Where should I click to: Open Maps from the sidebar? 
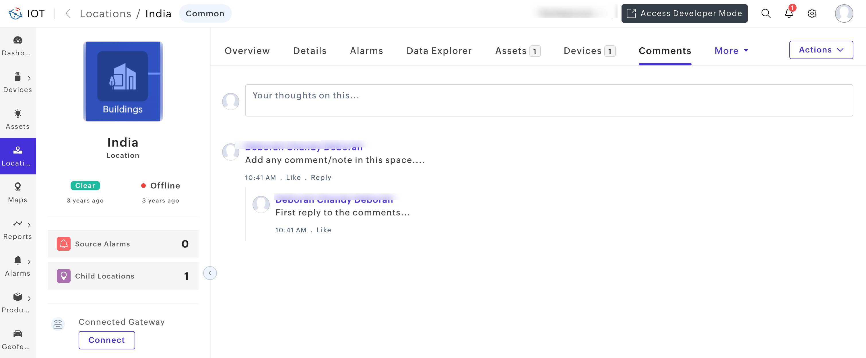tap(18, 187)
